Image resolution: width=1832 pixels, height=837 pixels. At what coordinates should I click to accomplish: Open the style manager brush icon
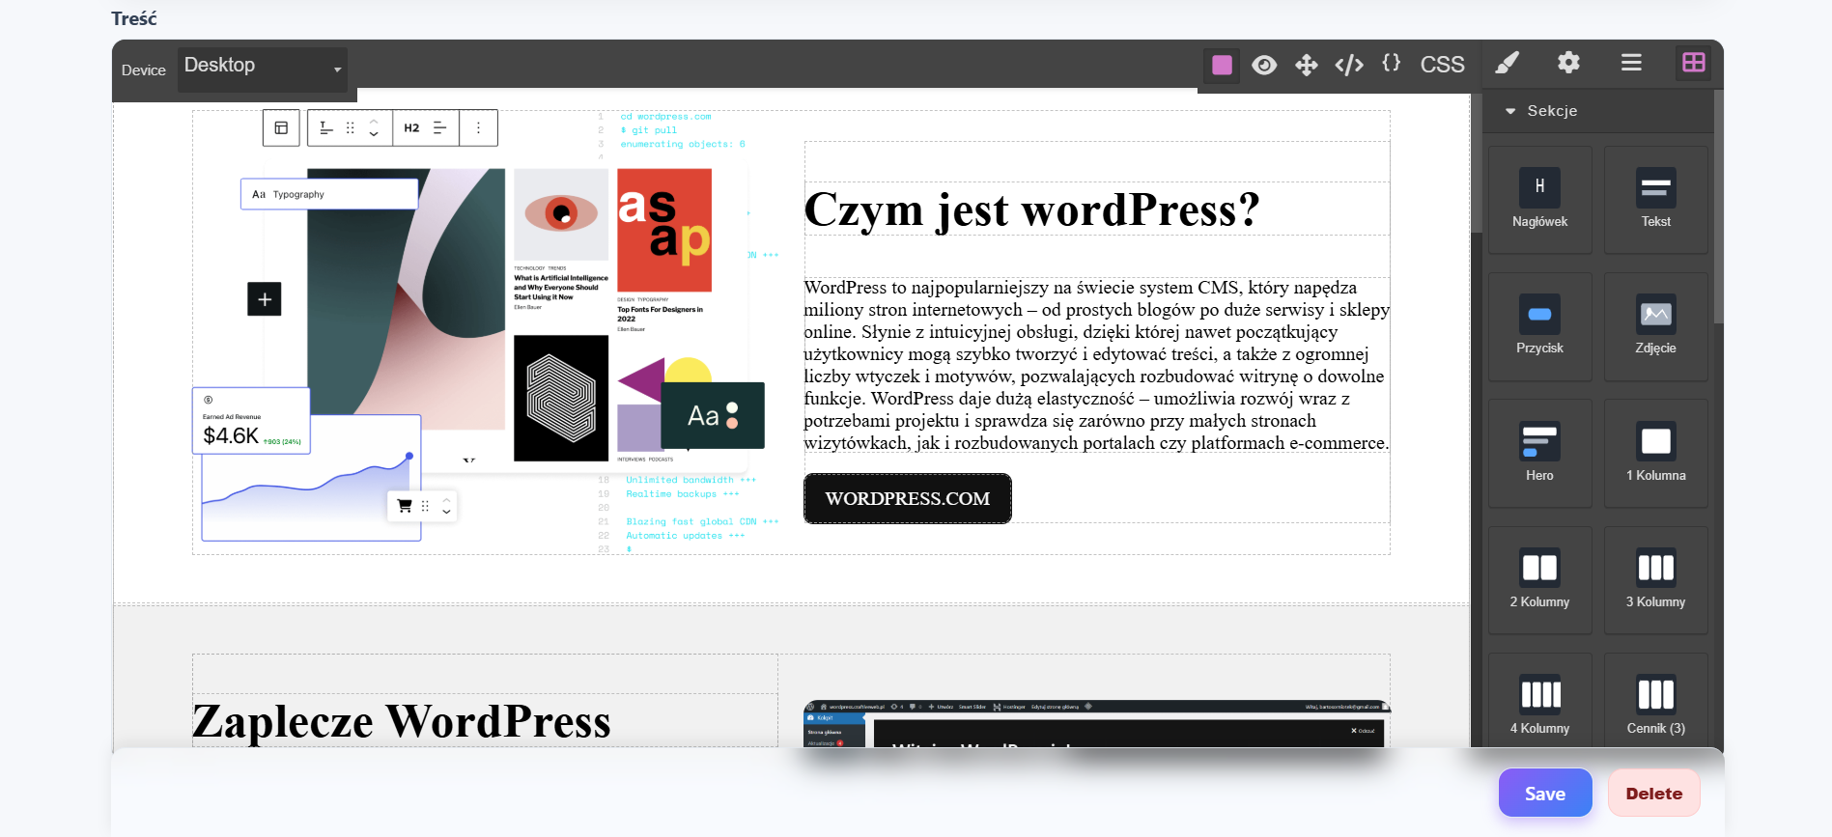tap(1507, 63)
